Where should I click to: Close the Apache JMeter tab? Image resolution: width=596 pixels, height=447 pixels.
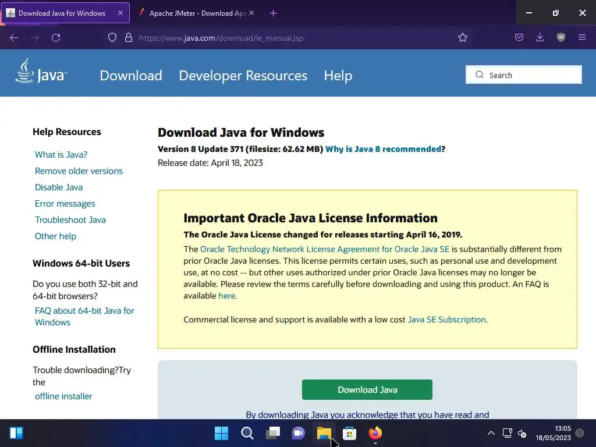(251, 13)
